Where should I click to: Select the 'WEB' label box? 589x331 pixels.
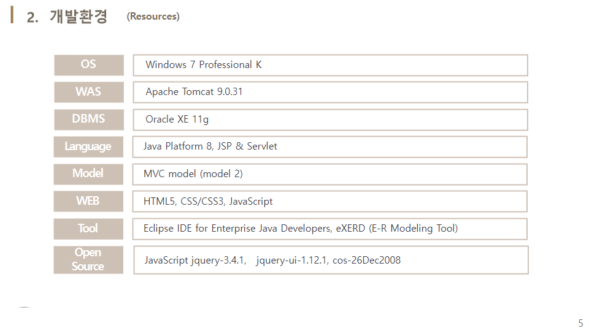[88, 202]
